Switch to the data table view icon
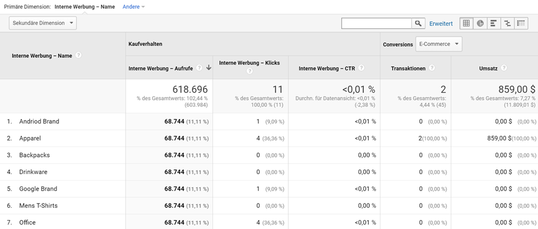 [x=466, y=24]
